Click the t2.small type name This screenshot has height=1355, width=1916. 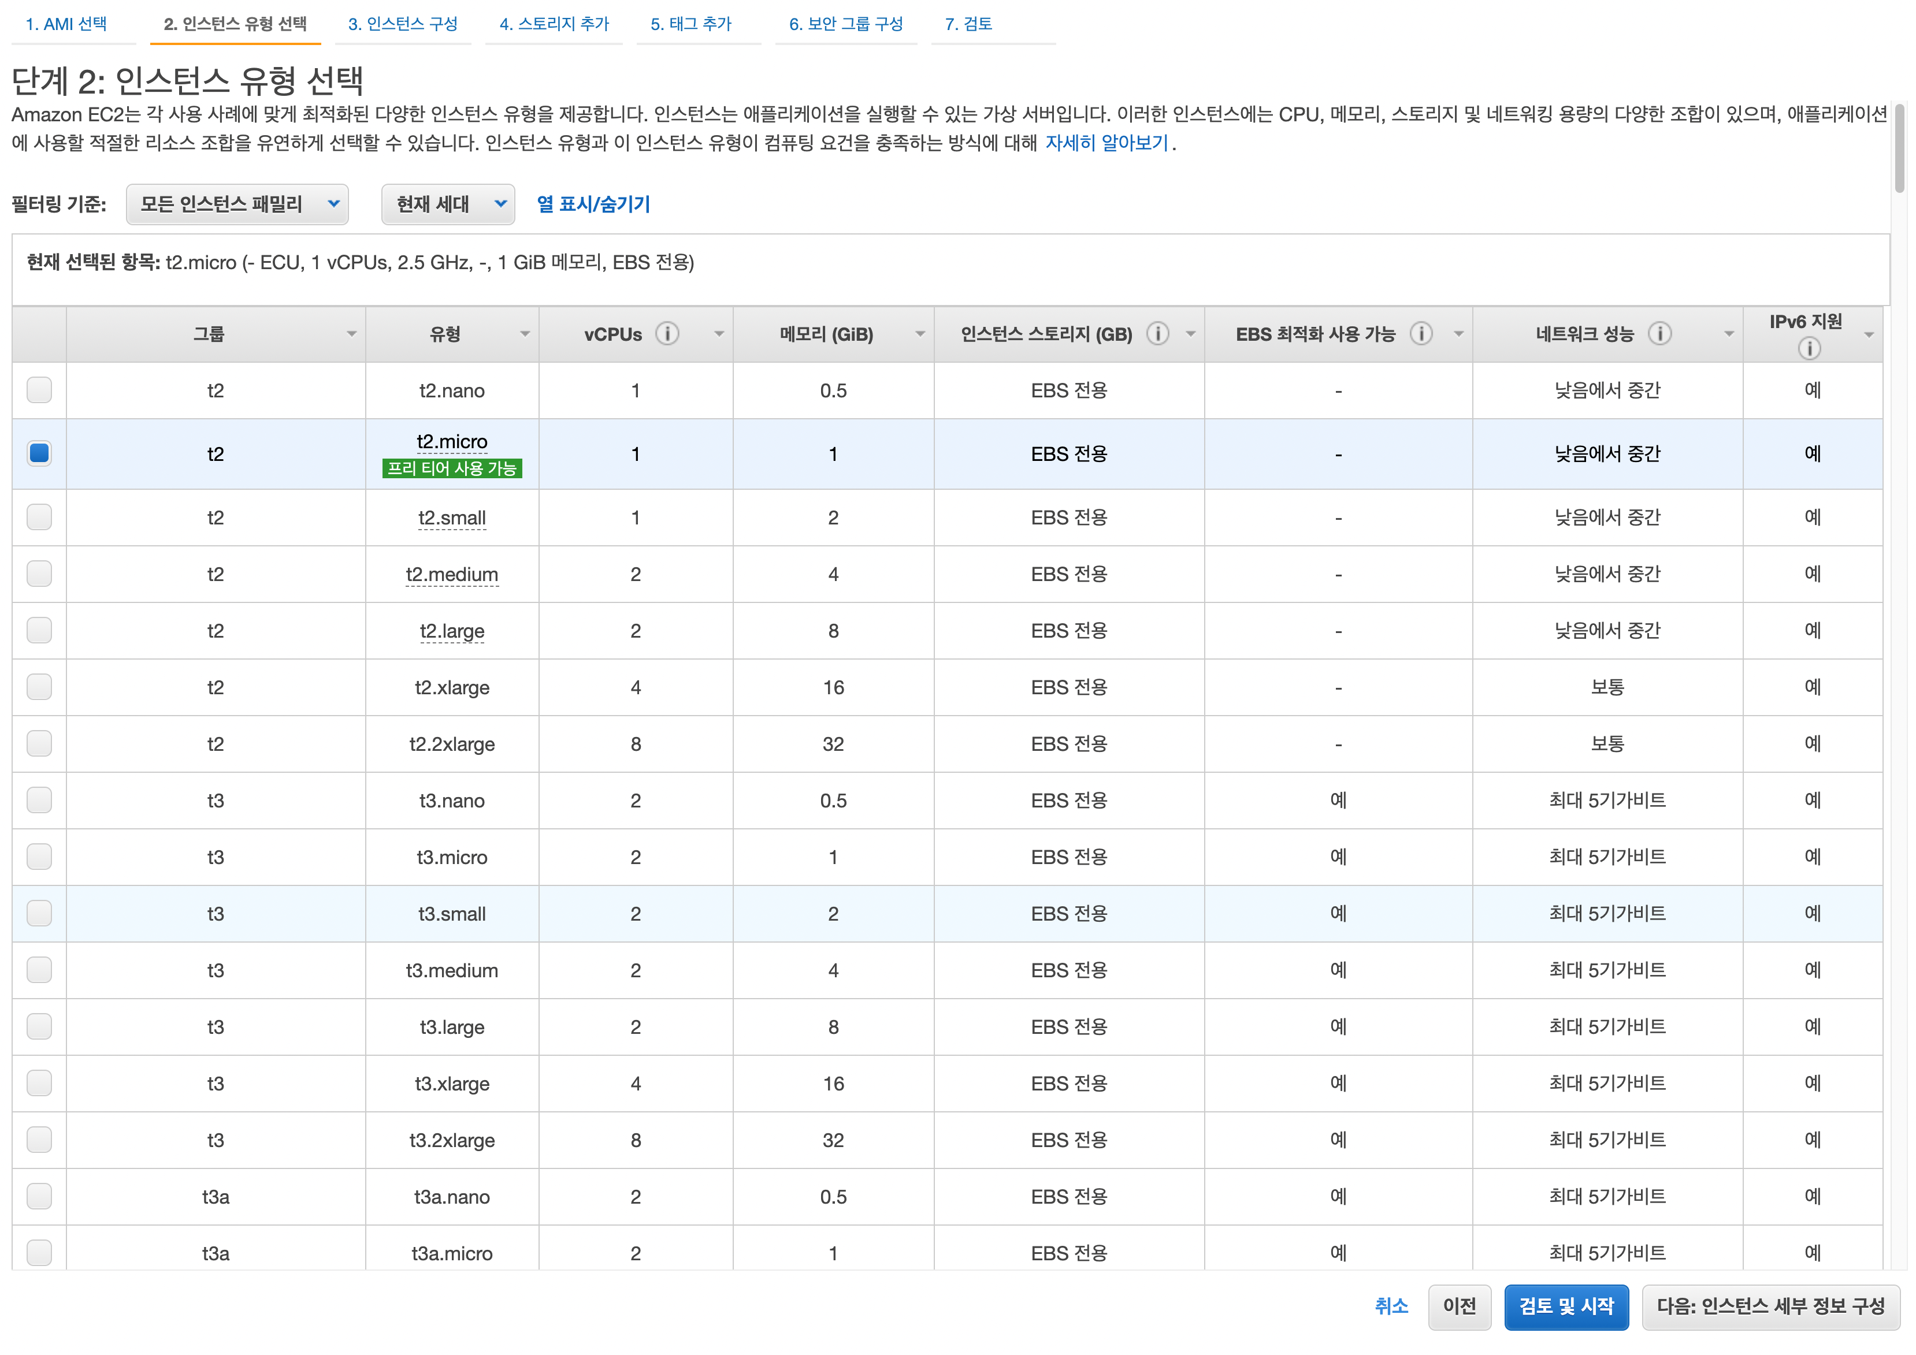click(451, 518)
